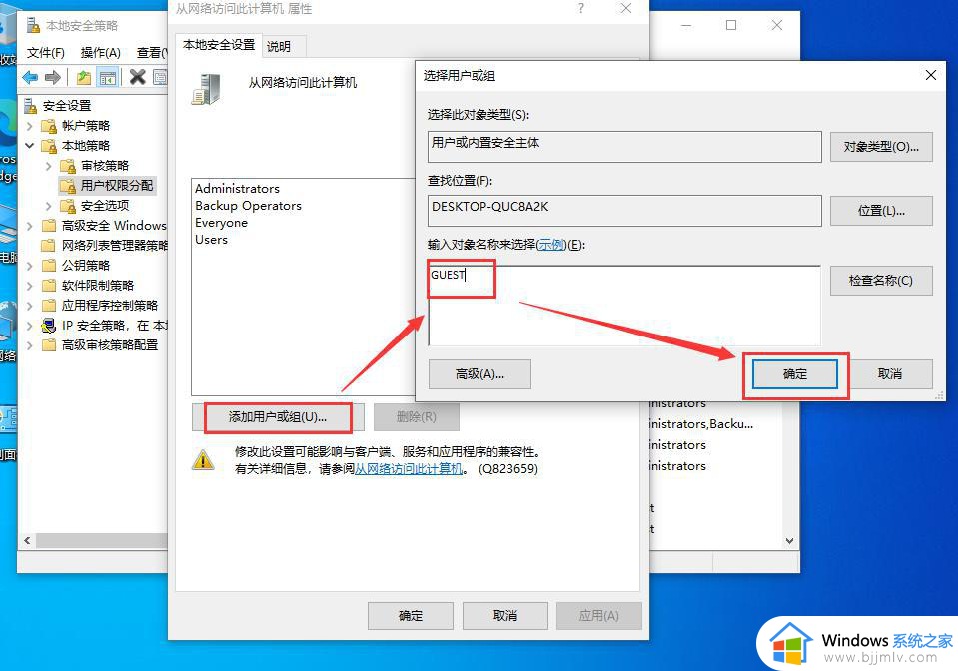This screenshot has height=671, width=958.
Task: Click the 高级审核策略配置 folder icon
Action: point(49,344)
